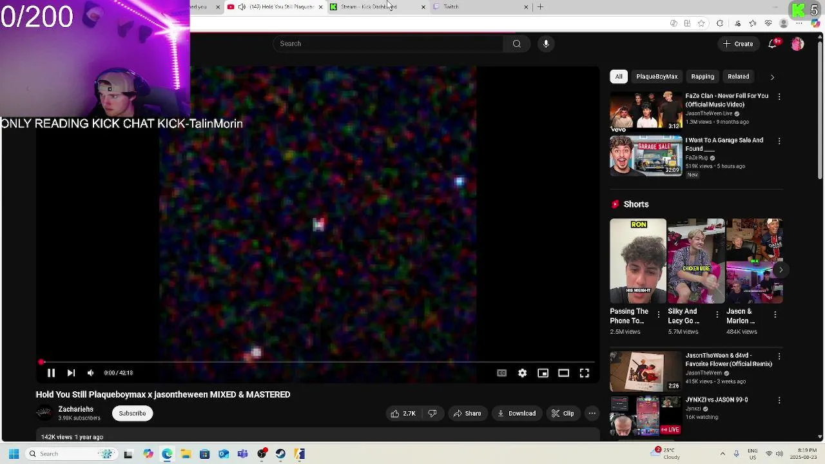Open FaZe Clan Never Fall For You thumbnail

coord(646,111)
